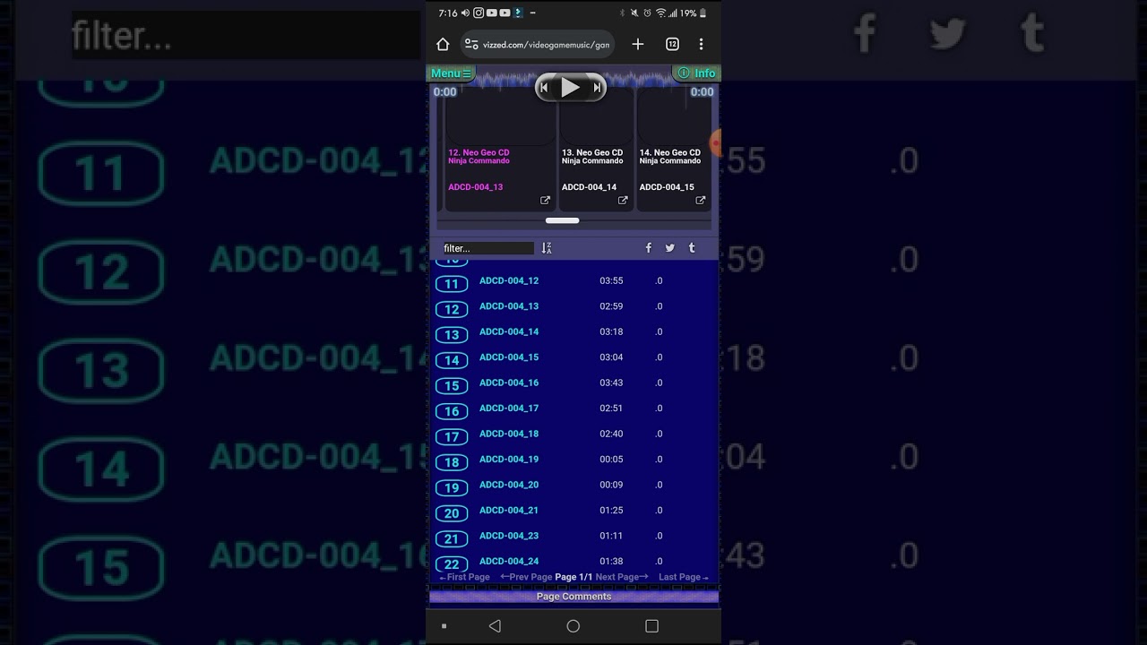Share on Tumblr
This screenshot has height=645, width=1147.
[x=692, y=248]
